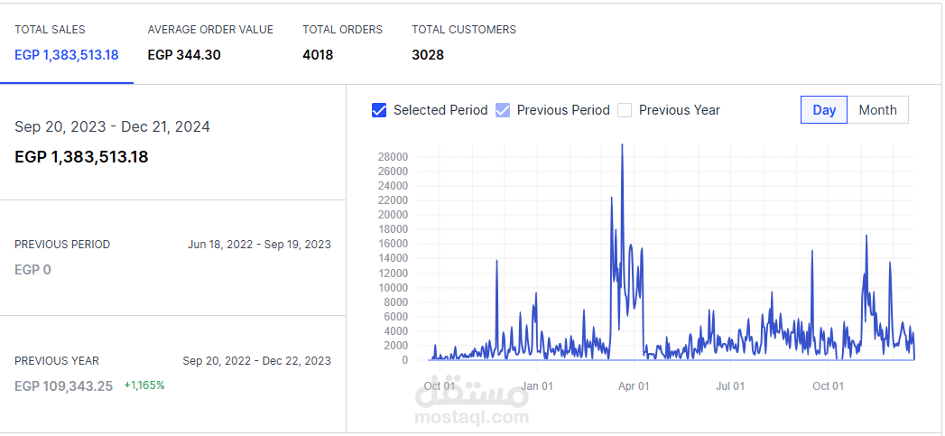The width and height of the screenshot is (945, 436).
Task: Click the Previous Year panel label
Action: pos(57,361)
